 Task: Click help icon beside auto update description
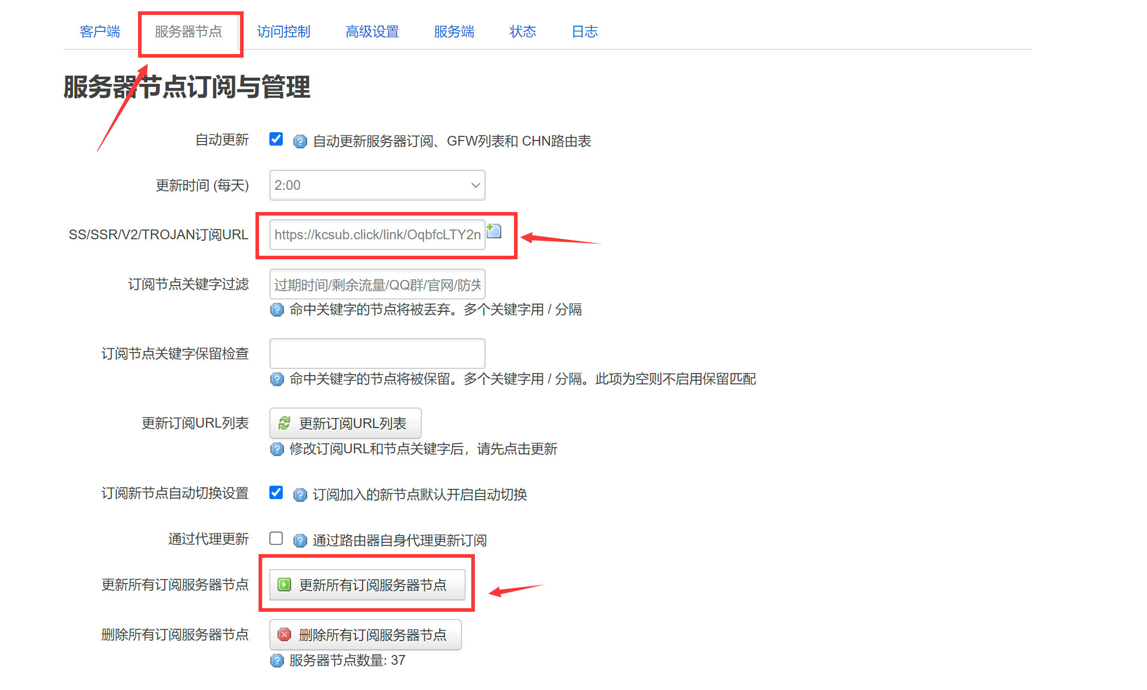point(300,141)
